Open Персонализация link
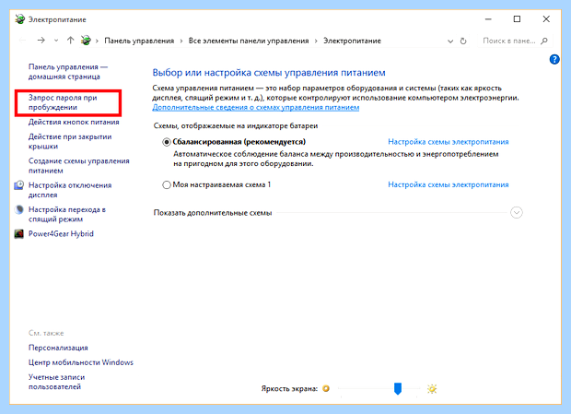The image size is (571, 414). pos(58,348)
